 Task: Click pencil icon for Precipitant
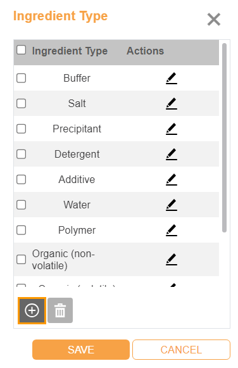tap(172, 129)
